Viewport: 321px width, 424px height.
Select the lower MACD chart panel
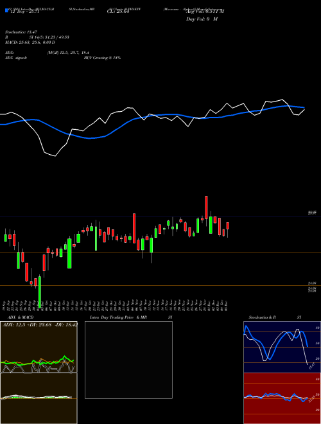click(39, 398)
